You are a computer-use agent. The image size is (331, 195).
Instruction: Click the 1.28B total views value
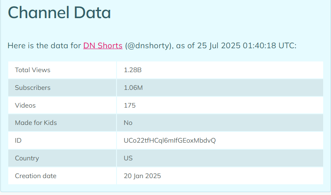[133, 70]
